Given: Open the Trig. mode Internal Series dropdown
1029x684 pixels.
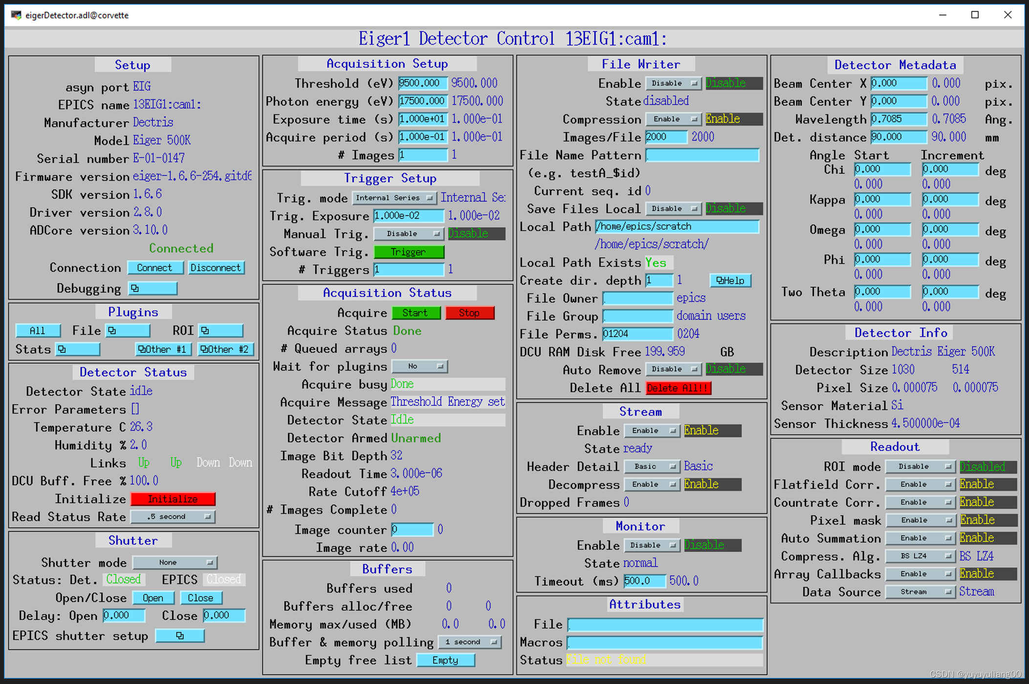Looking at the screenshot, I should pos(394,198).
